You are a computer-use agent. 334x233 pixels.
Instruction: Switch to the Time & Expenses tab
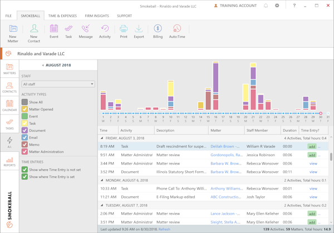pos(62,16)
